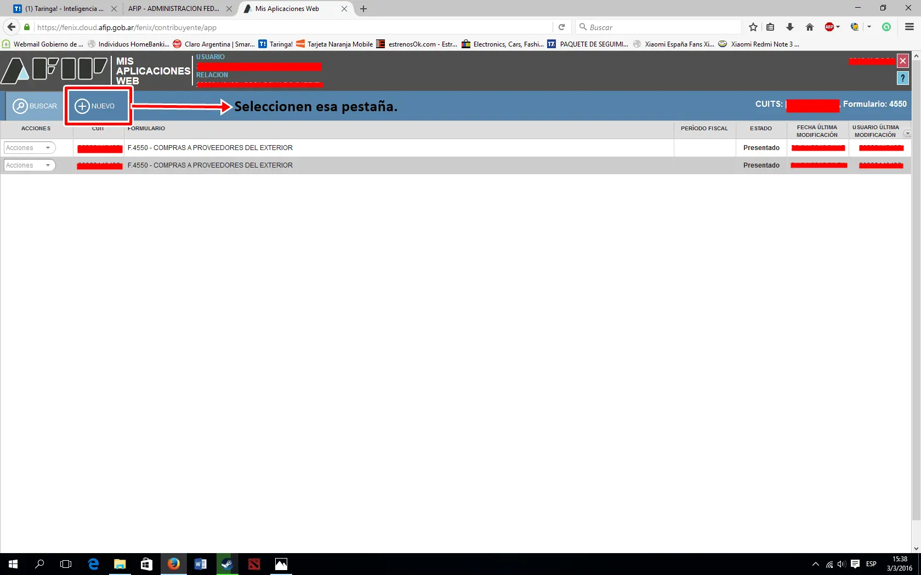Click the FECHA ÚLTIMA MODIFICACIÓN header
Viewport: 921px width, 575px height.
coord(817,131)
